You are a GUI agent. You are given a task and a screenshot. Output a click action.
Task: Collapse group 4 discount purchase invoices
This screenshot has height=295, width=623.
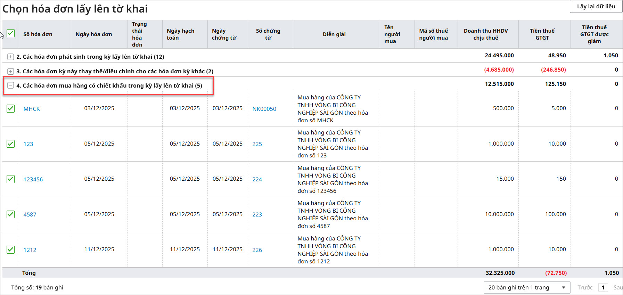click(11, 85)
